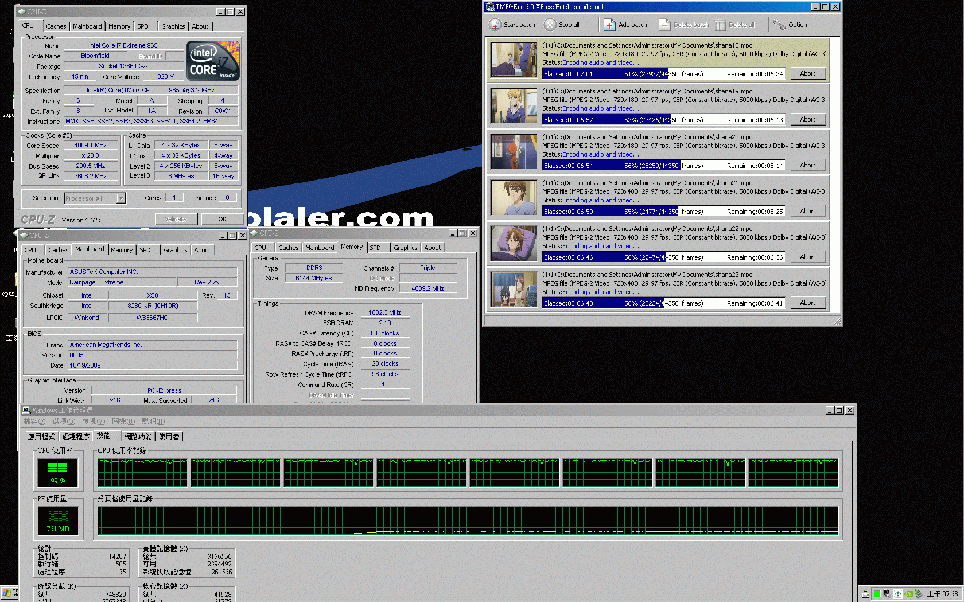Open 檔案(F) menu in Task Manager
The image size is (964, 602).
click(x=34, y=421)
